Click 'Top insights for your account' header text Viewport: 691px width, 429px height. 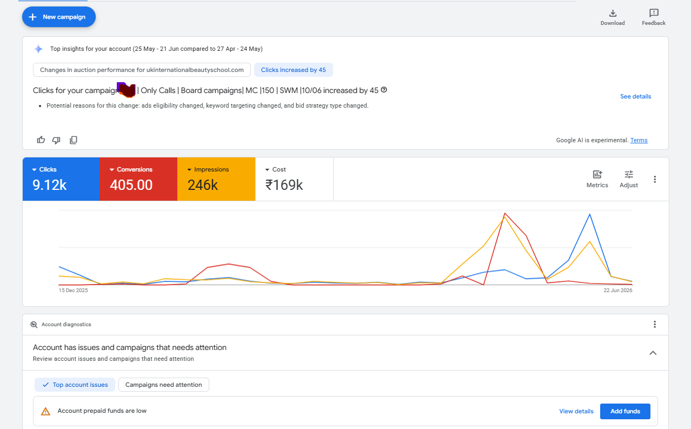pos(156,49)
